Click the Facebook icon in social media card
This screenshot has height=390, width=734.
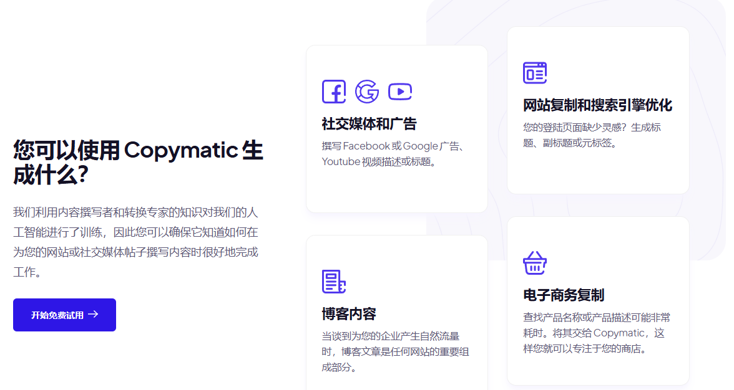point(334,92)
